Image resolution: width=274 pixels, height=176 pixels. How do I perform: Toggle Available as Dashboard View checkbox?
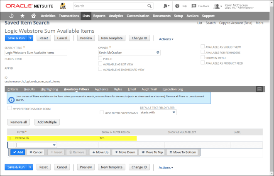[x=100, y=69]
